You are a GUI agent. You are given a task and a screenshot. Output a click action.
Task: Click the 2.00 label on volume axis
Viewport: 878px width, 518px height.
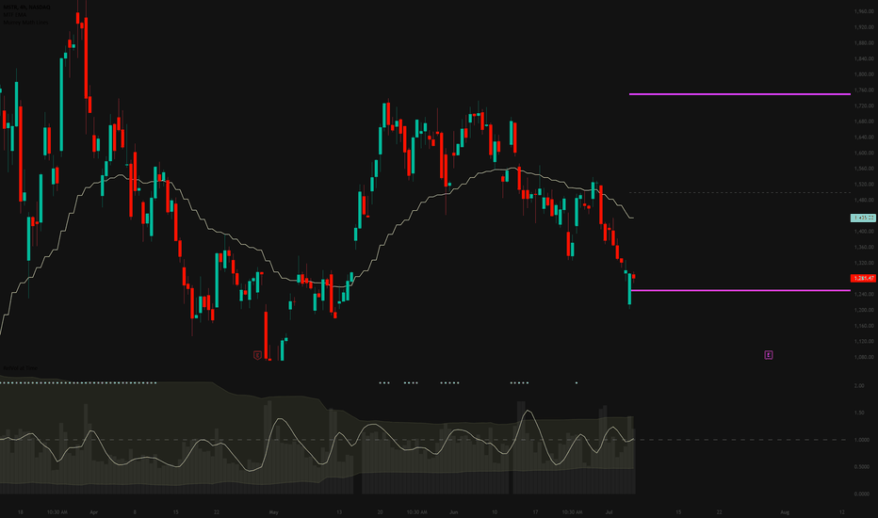[x=859, y=386]
